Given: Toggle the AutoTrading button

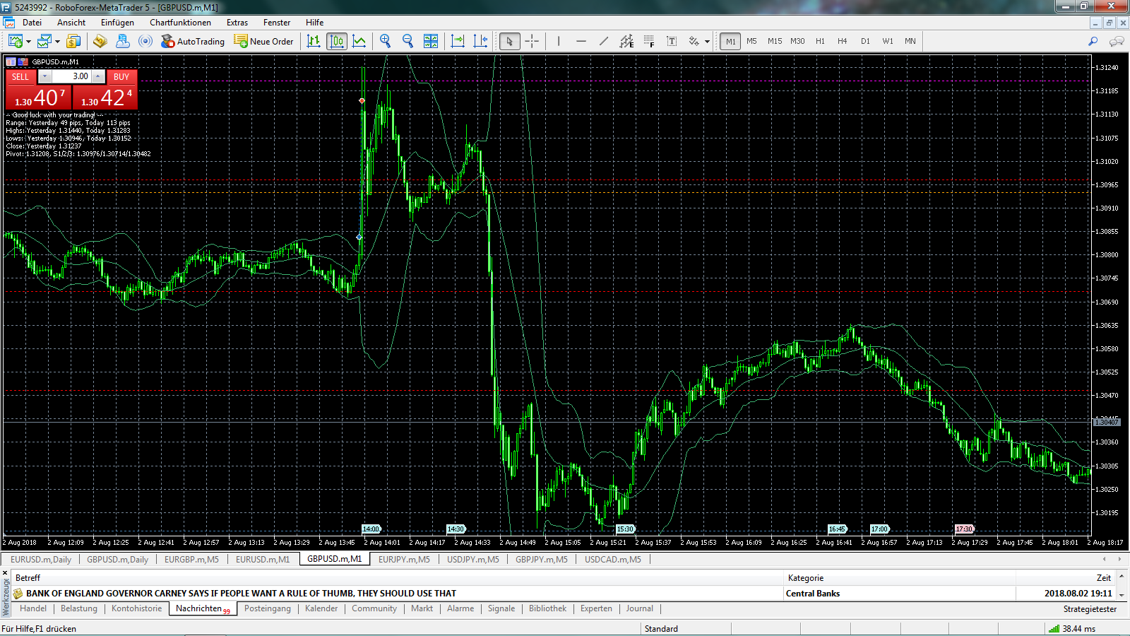Looking at the screenshot, I should [x=192, y=41].
